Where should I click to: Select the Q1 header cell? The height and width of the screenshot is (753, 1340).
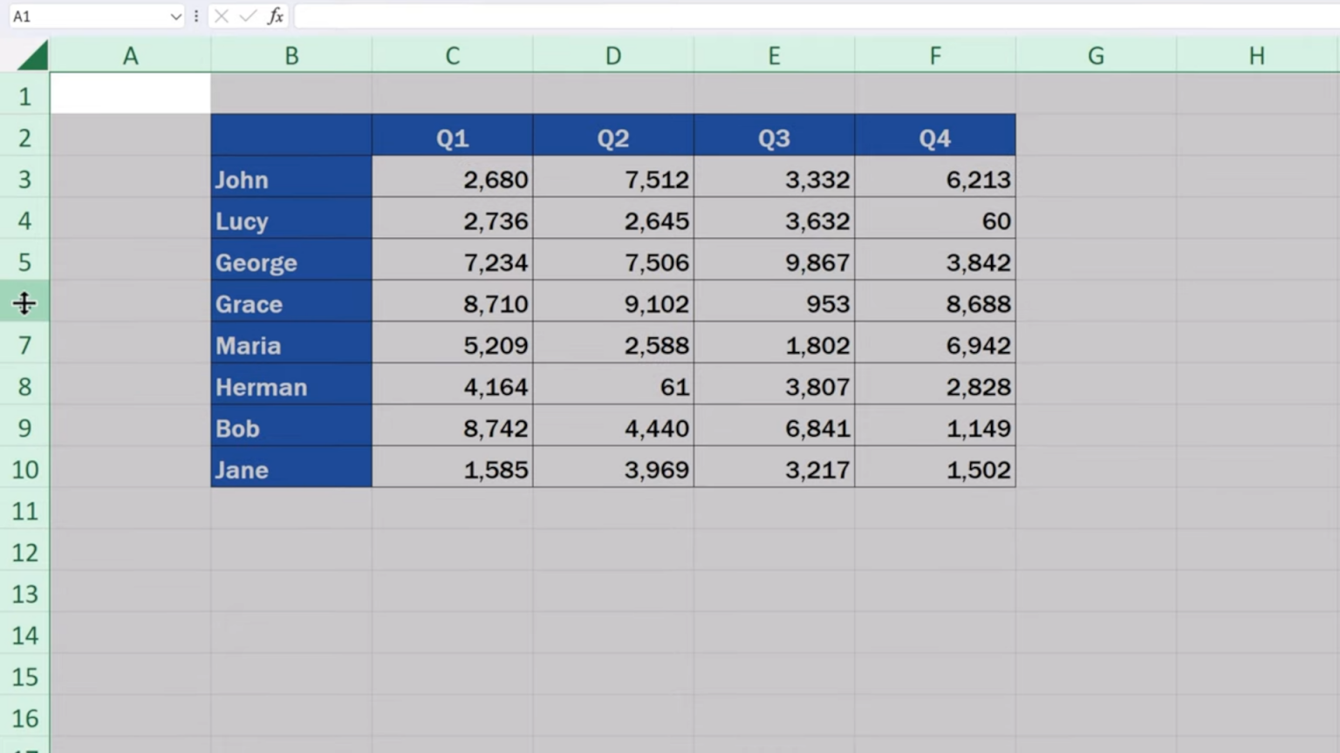452,136
